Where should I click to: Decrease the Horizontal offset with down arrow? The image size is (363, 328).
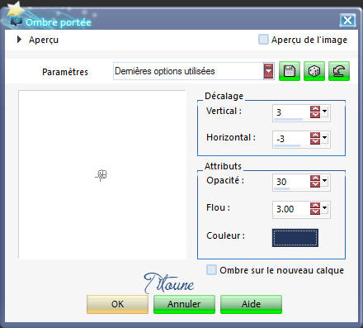point(315,141)
